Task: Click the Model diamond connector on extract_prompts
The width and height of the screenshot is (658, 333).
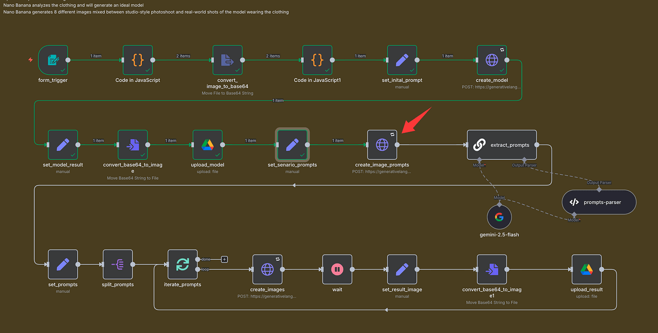Action: pos(479,160)
